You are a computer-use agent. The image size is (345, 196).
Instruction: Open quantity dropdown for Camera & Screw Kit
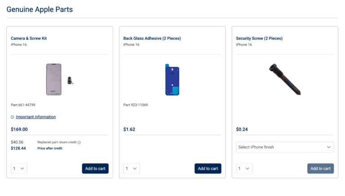click(x=19, y=168)
